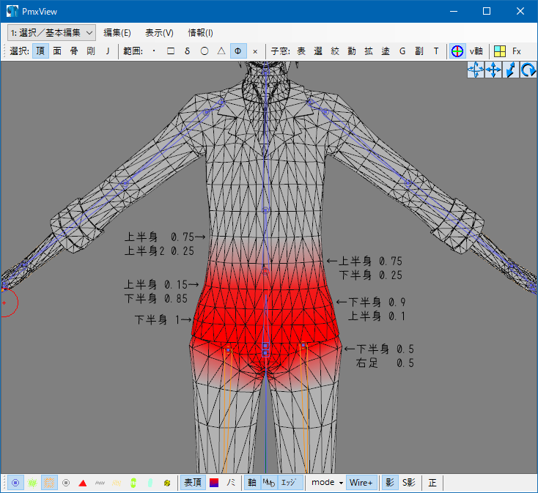The height and width of the screenshot is (493, 538).
Task: Click the yellow four-pane view split icon
Action: tap(500, 51)
